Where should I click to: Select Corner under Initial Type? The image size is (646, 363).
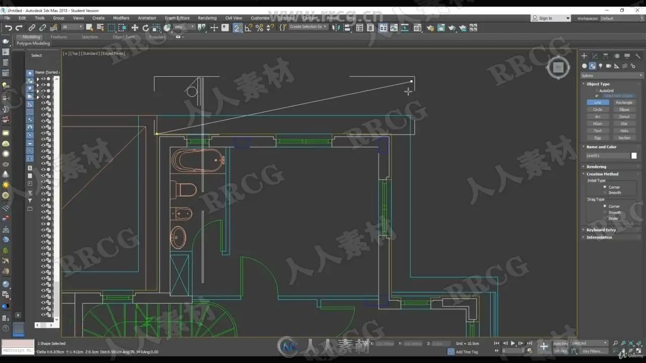[605, 187]
